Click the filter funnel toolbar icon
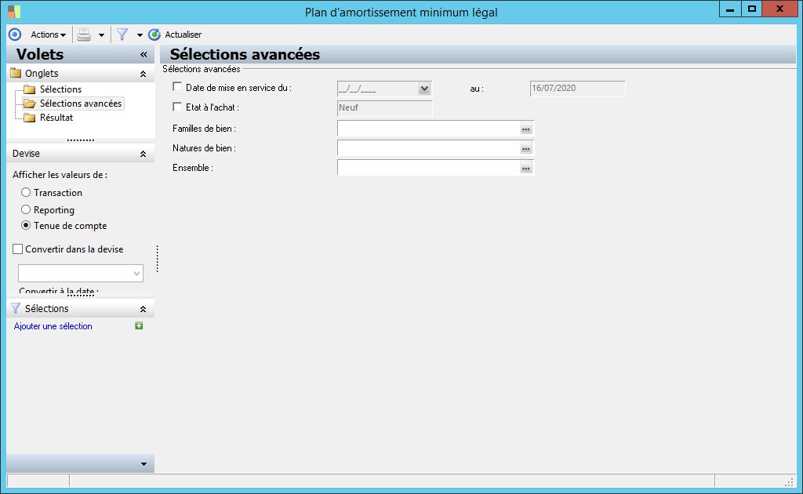Viewport: 803px width, 494px height. click(x=122, y=35)
